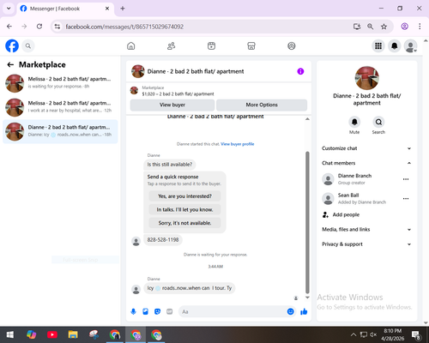Go to the Home feed icon
Image resolution: width=429 pixels, height=343 pixels.
[x=131, y=45]
